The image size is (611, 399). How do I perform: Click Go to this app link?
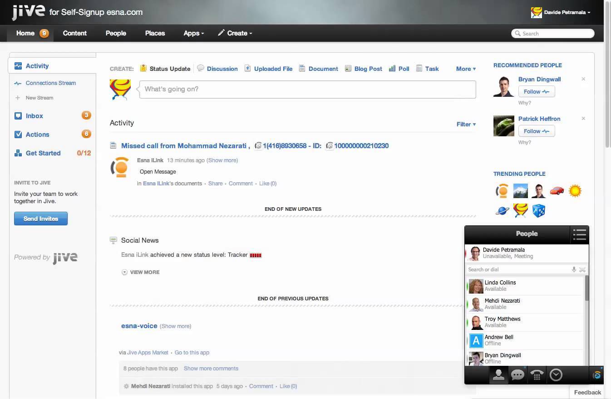[x=192, y=353]
